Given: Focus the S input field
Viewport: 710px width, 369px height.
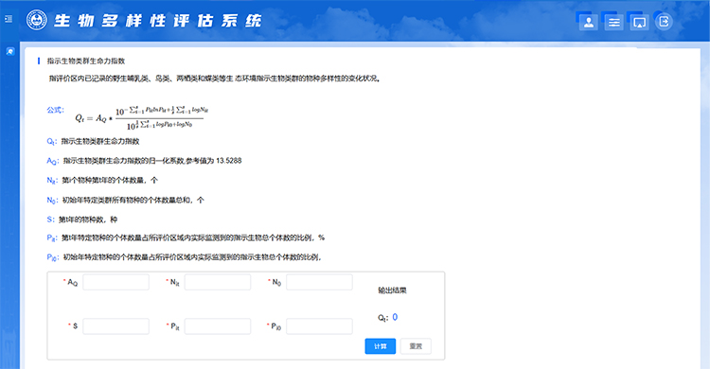Looking at the screenshot, I should [x=115, y=326].
